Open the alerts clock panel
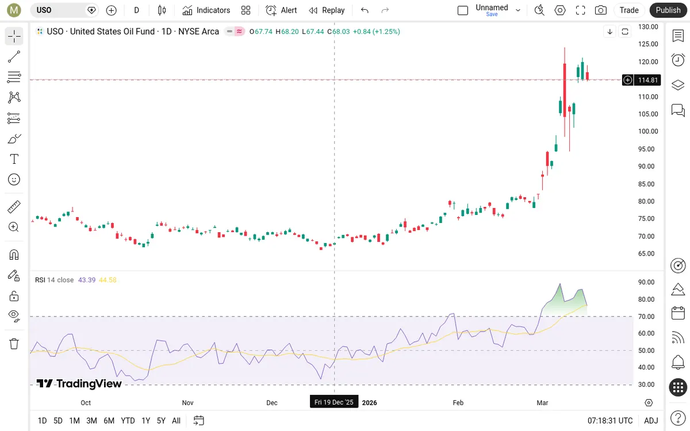 tap(678, 60)
